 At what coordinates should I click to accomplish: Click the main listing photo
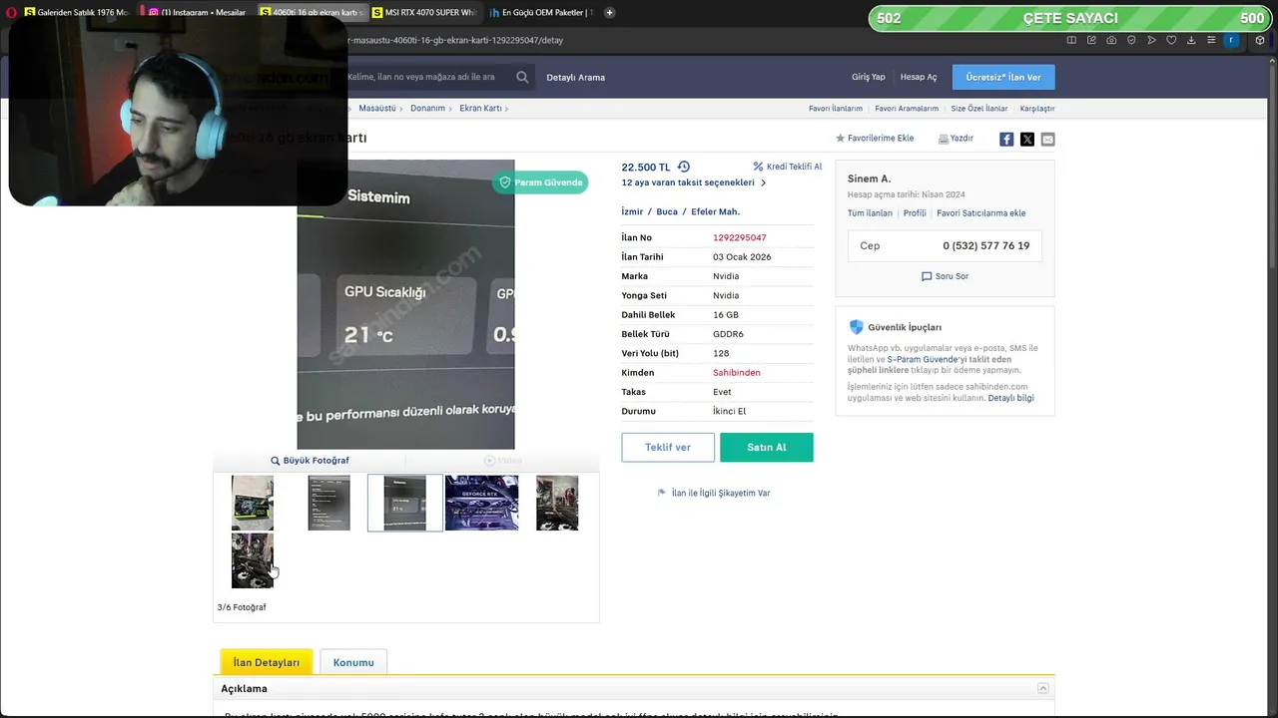point(405,304)
